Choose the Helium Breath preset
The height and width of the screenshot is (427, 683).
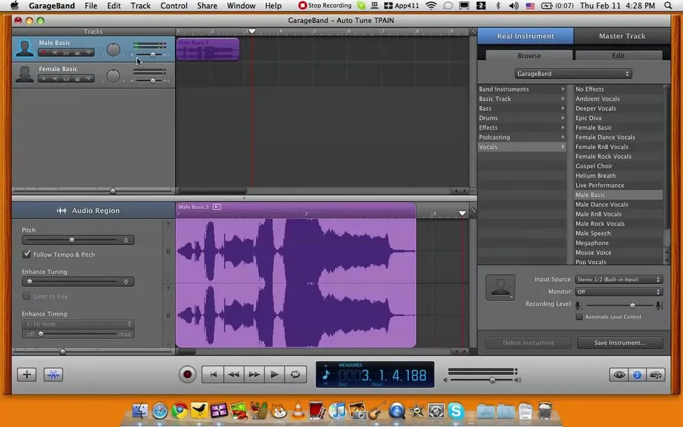(618, 176)
